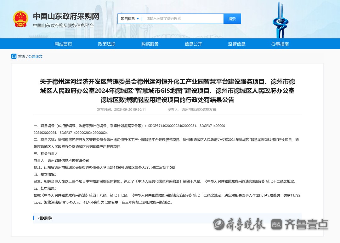
Task: Go to the 购买服务 section
Action: pyautogui.click(x=150, y=44)
